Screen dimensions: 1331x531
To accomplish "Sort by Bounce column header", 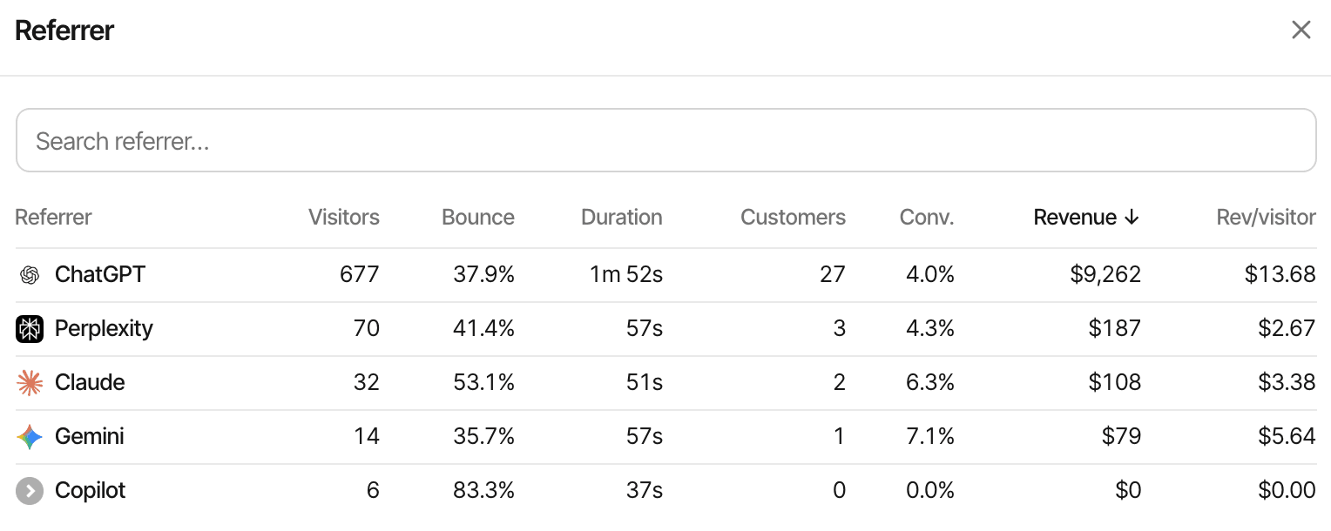I will click(x=478, y=218).
